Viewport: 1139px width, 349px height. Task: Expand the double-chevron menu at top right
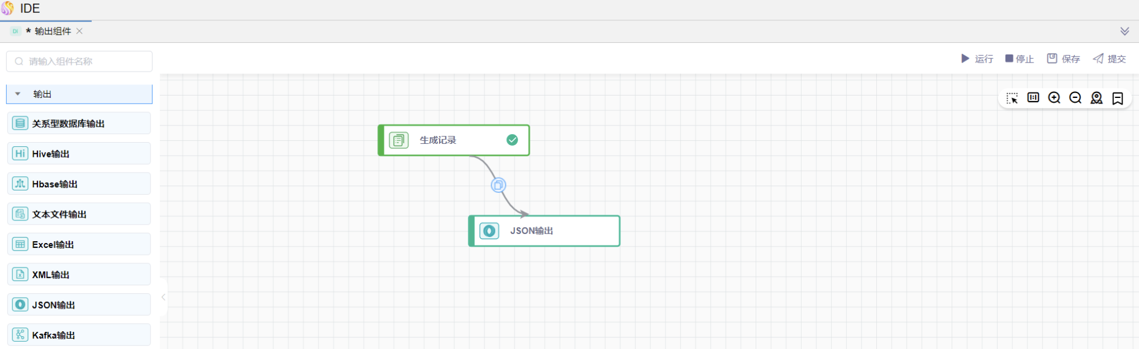(x=1124, y=31)
